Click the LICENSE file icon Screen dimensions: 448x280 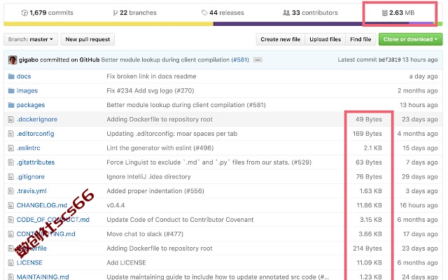tap(11, 262)
